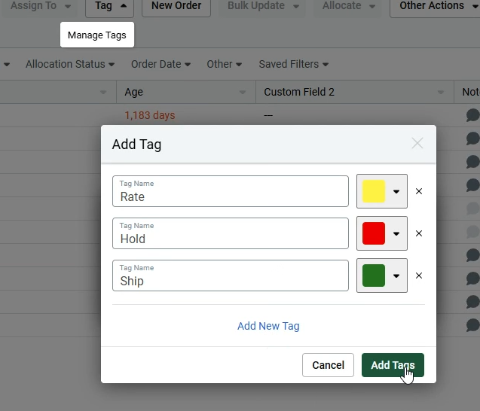Select Manage Tags menu option
480x411 pixels.
(96, 35)
